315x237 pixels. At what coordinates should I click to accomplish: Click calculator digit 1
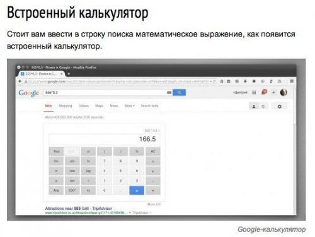click(105, 181)
